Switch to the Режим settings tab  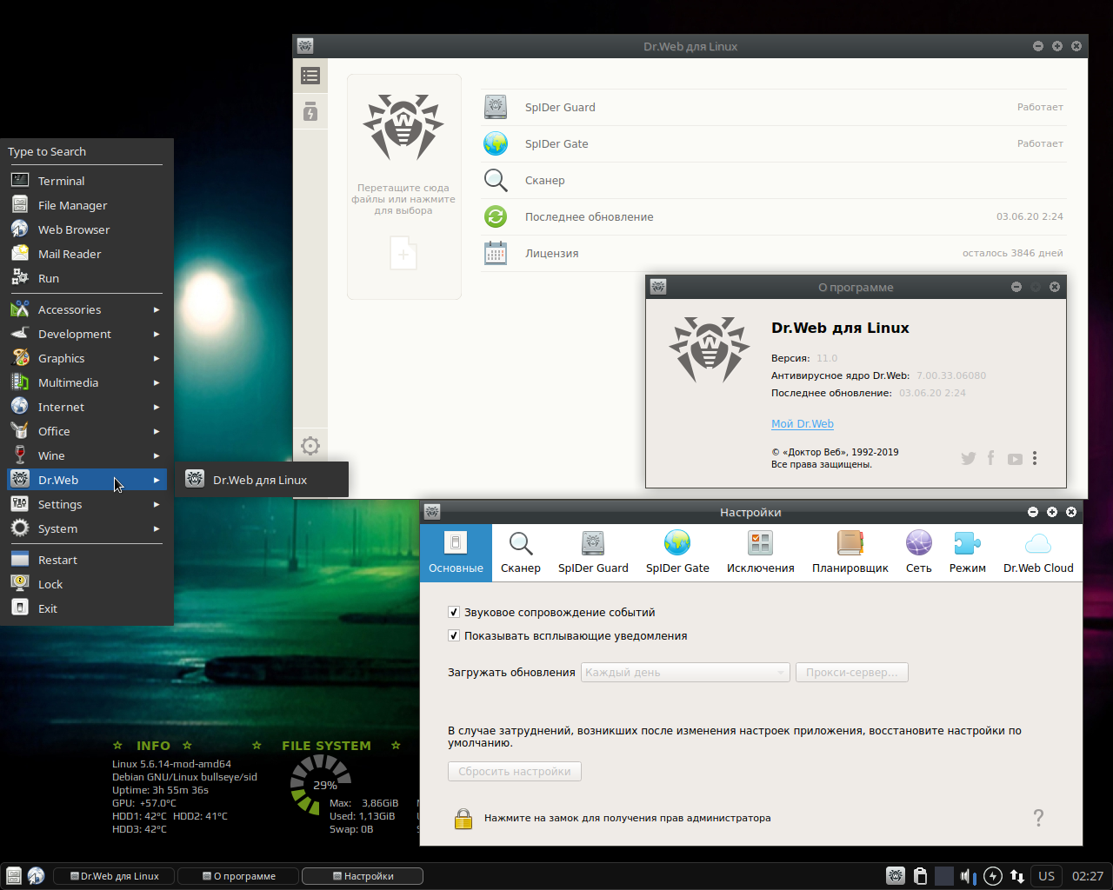click(x=968, y=553)
